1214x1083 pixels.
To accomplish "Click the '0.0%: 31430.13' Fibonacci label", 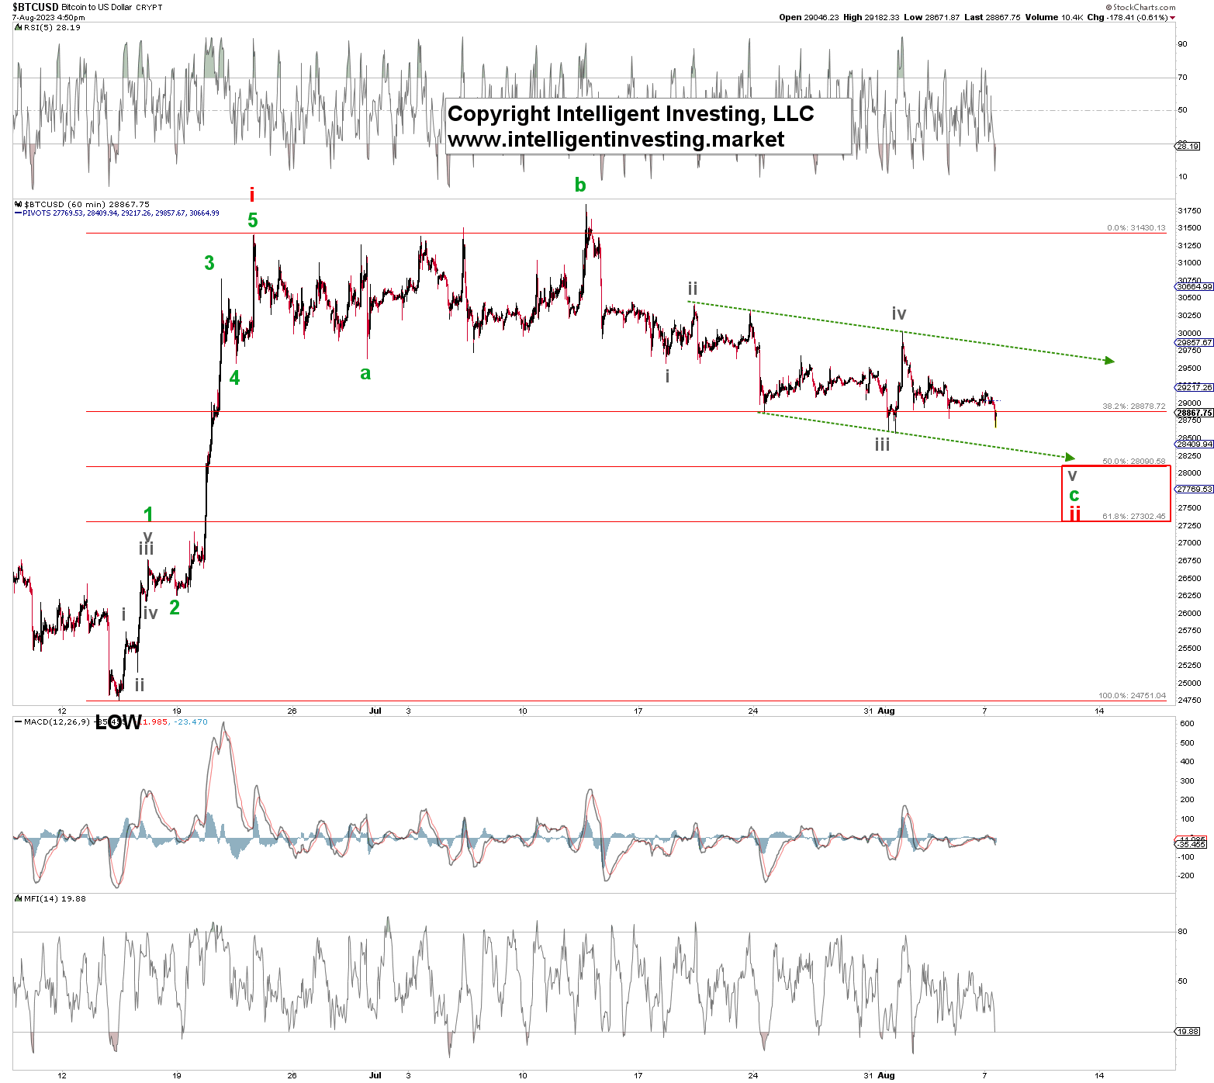I will tap(1136, 228).
